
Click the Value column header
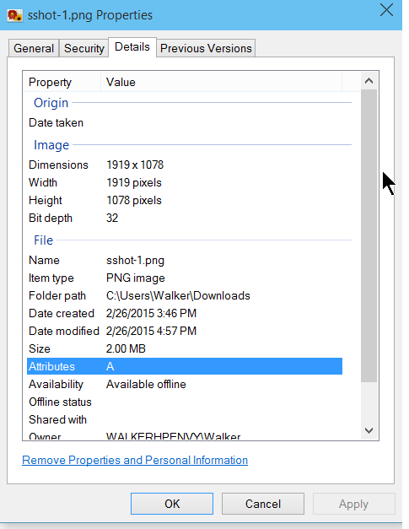221,82
